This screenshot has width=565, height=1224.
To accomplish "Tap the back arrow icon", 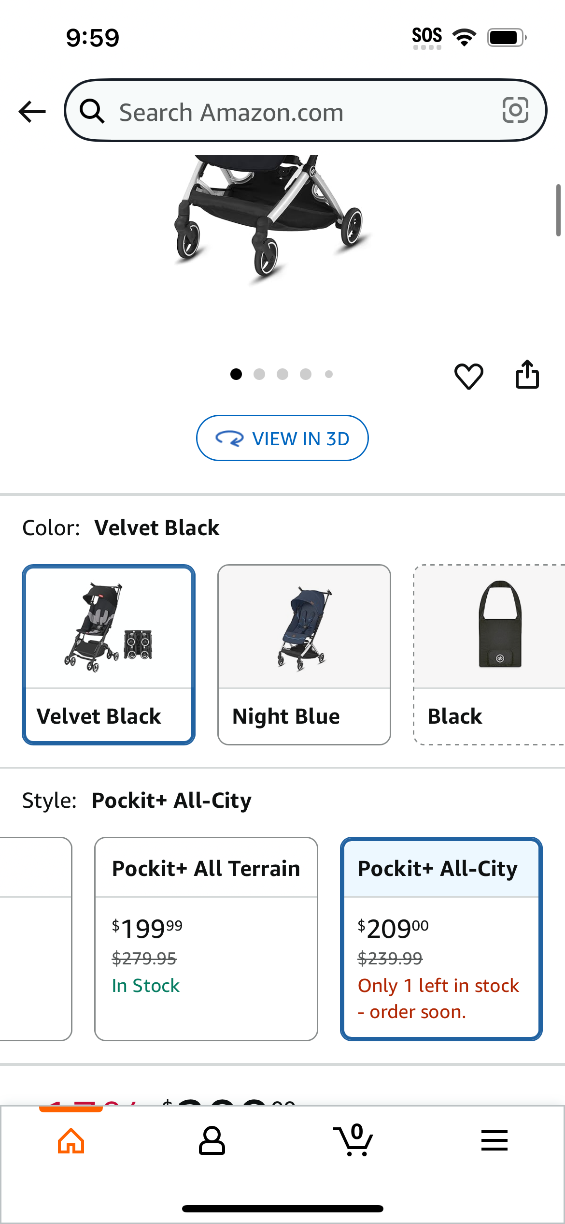I will (x=32, y=112).
